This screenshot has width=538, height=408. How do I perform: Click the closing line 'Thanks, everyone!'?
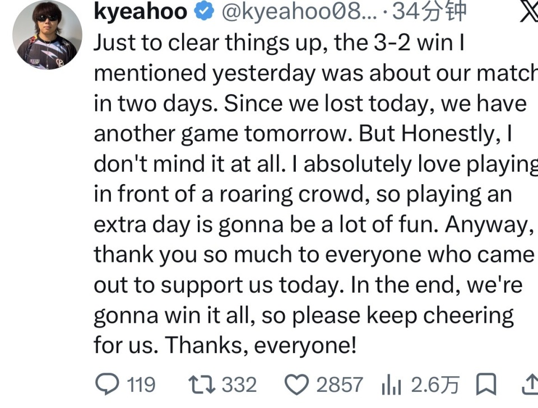[261, 345]
